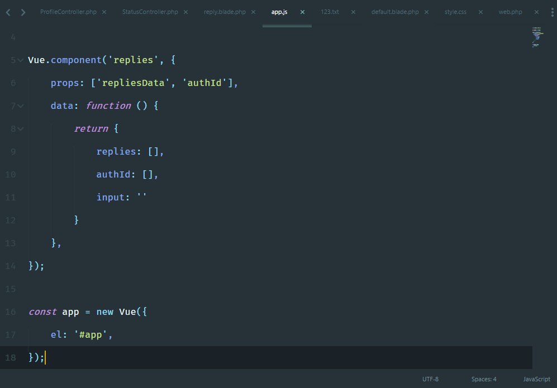Click line number 6 in gutter
Viewport: 557px width, 388px height.
[x=13, y=83]
